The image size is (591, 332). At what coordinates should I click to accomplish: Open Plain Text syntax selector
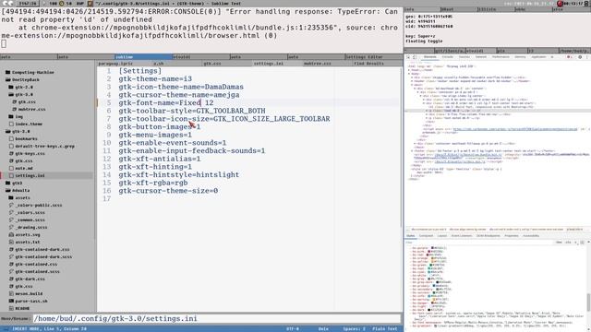click(x=385, y=329)
